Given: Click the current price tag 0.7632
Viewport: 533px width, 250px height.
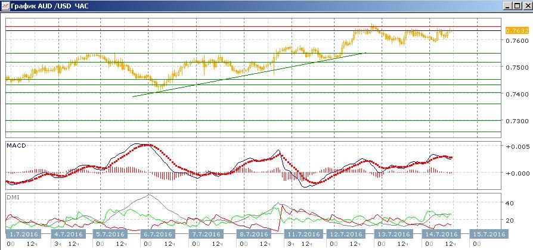Looking at the screenshot, I should pos(517,30).
